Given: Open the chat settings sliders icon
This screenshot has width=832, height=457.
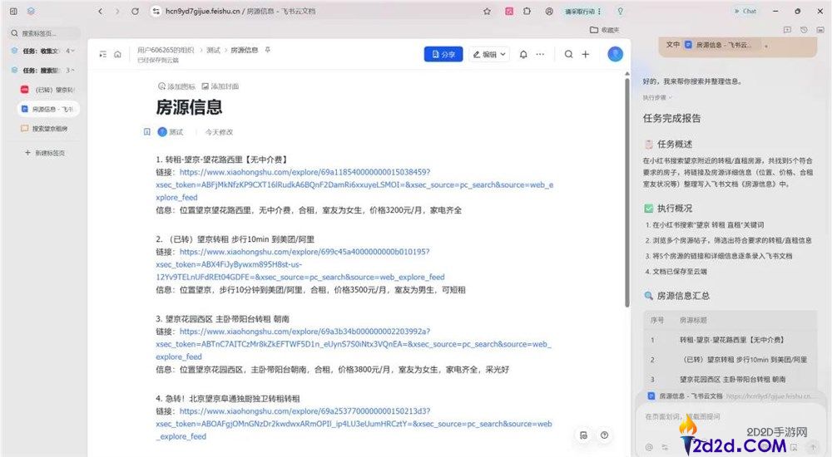Looking at the screenshot, I should [x=666, y=448].
